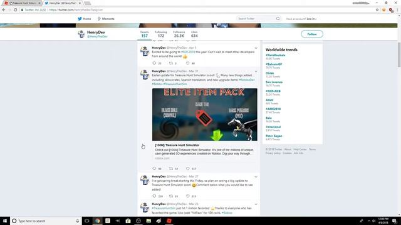Open the Followers 26.3K tab
Screen dimensions: 401x225
pyautogui.click(x=179, y=34)
